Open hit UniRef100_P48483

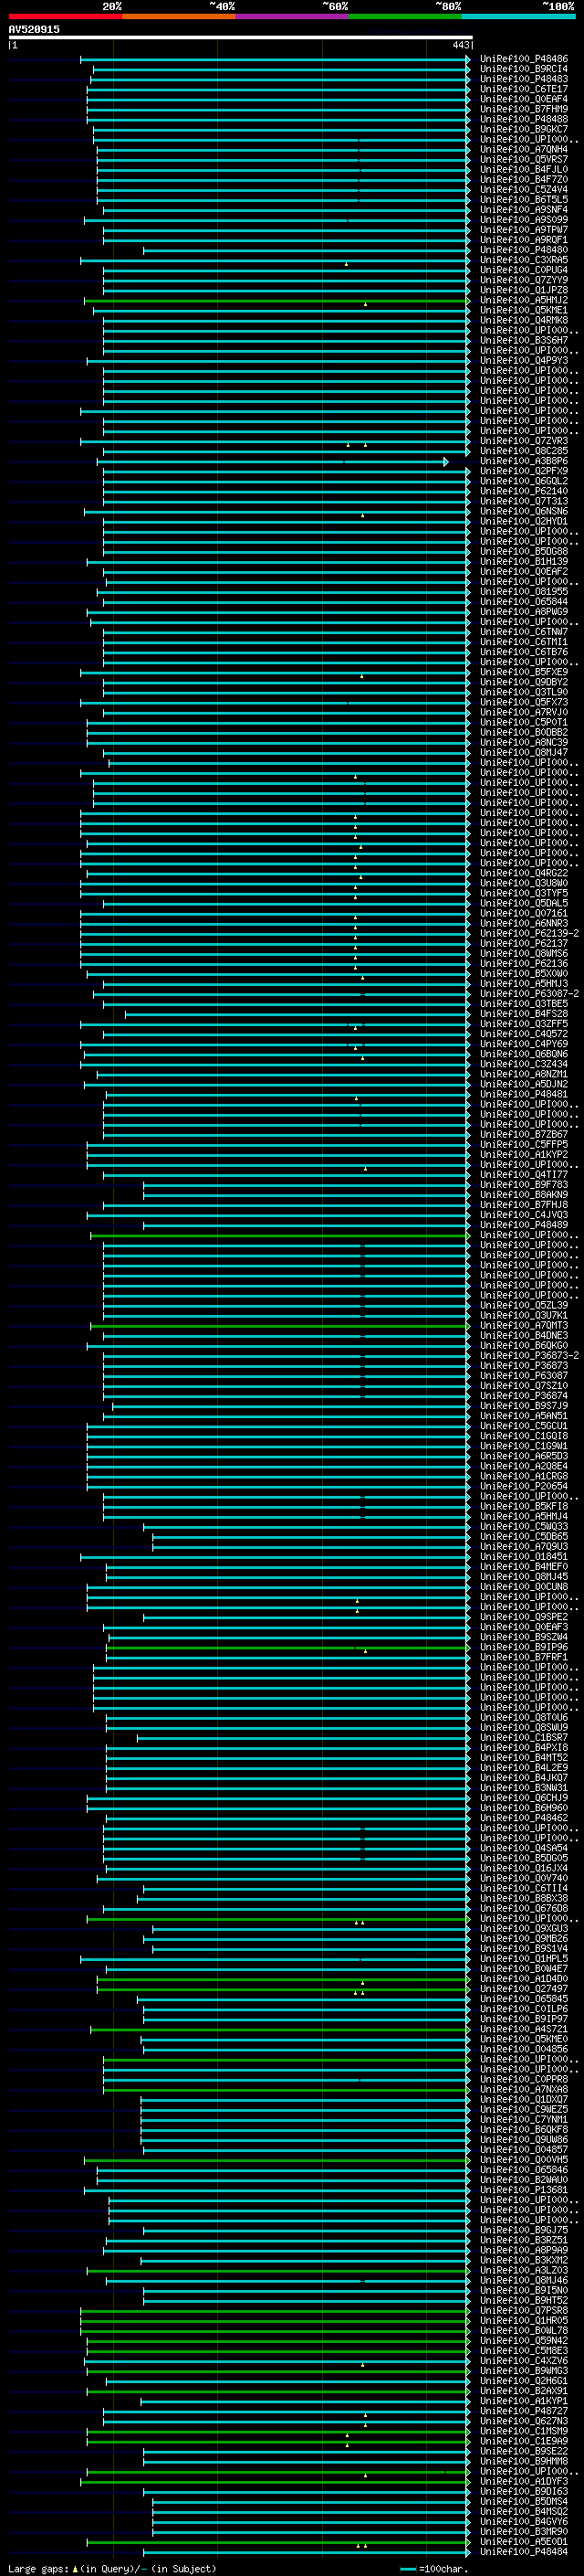pos(524,79)
